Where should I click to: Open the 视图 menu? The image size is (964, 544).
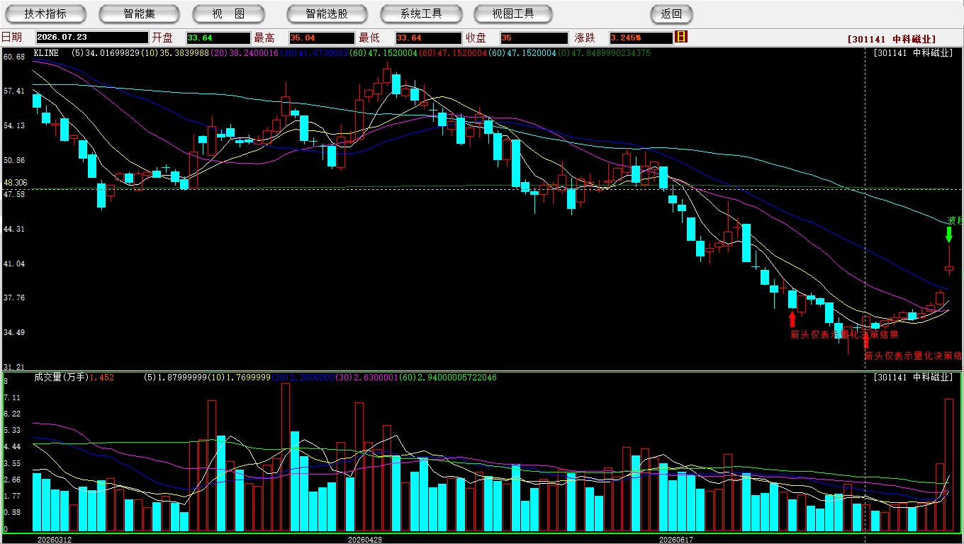tap(228, 13)
